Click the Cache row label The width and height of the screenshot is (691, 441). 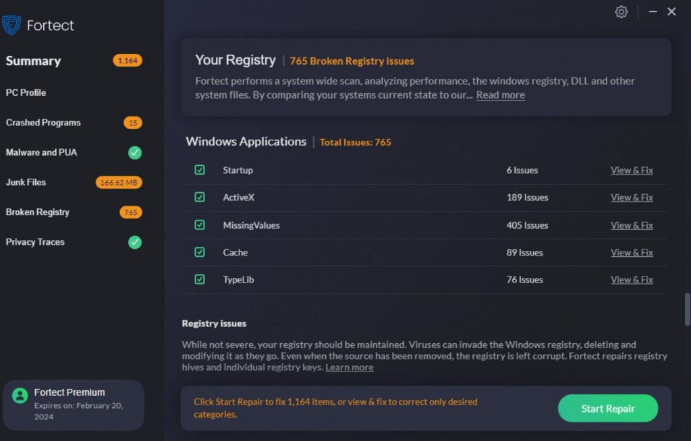[x=236, y=252]
